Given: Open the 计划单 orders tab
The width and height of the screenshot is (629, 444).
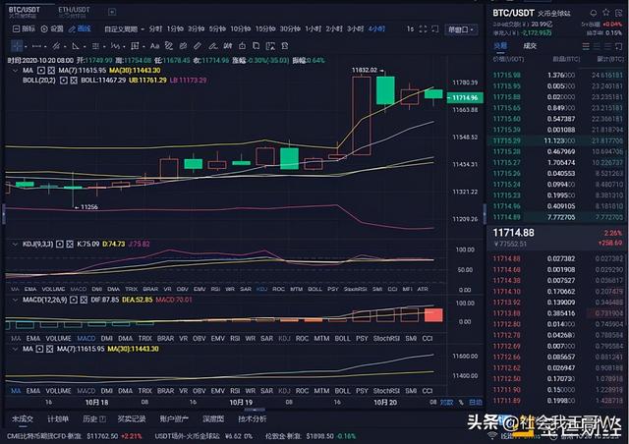Looking at the screenshot, I should [x=58, y=419].
